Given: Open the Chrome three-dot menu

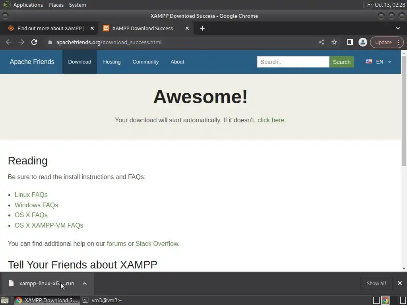Looking at the screenshot, I should [x=398, y=42].
